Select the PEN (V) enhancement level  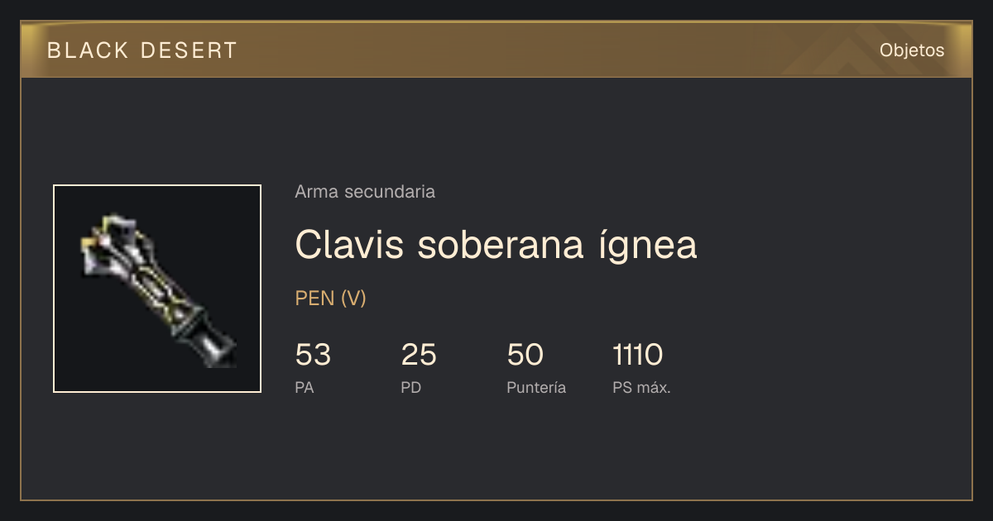click(x=330, y=299)
